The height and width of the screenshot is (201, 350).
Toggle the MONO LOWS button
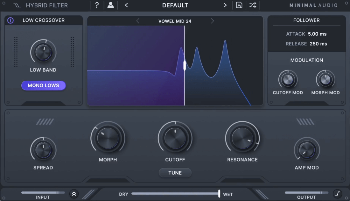point(44,85)
